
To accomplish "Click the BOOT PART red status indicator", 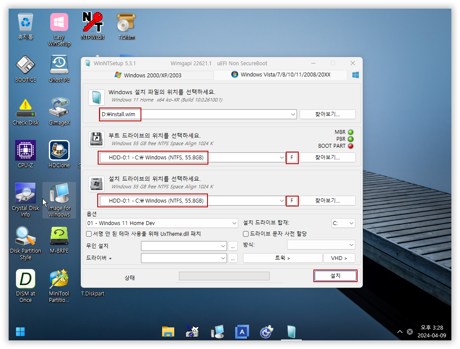I will (351, 146).
